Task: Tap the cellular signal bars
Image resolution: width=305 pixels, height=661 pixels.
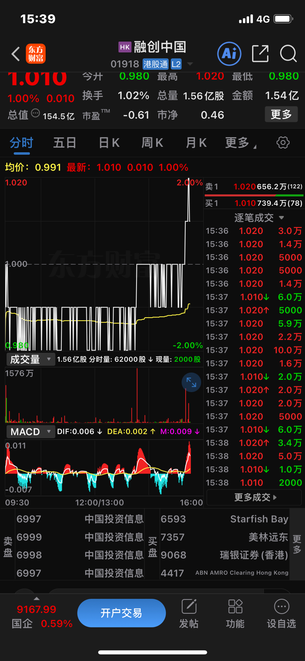Action: (x=246, y=19)
